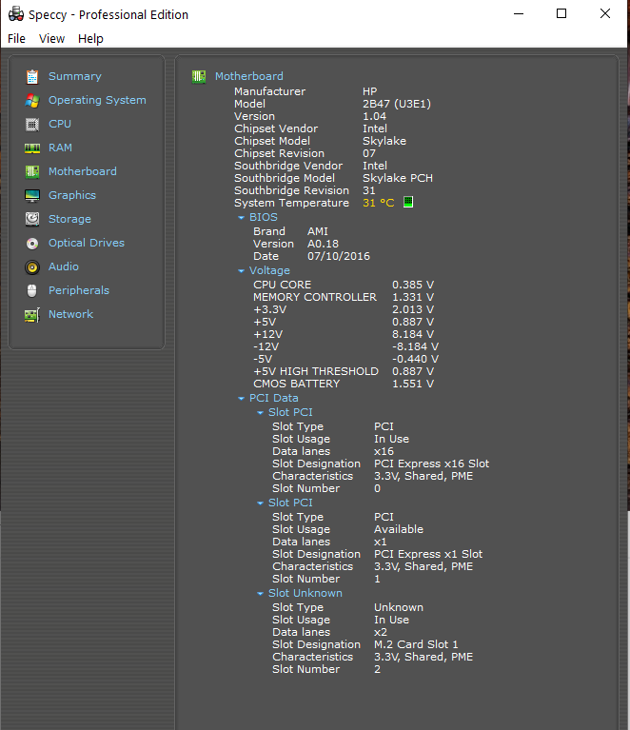Open the View menu

[x=51, y=38]
